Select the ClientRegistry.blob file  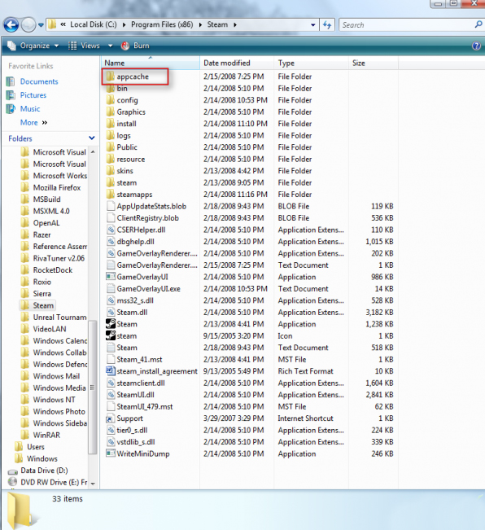(142, 218)
